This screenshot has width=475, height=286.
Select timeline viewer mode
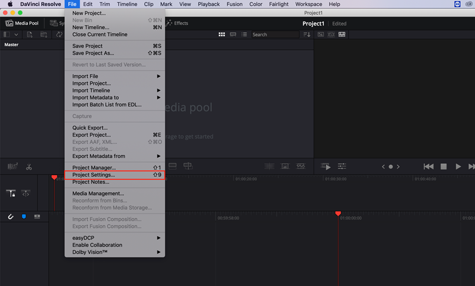(342, 34)
